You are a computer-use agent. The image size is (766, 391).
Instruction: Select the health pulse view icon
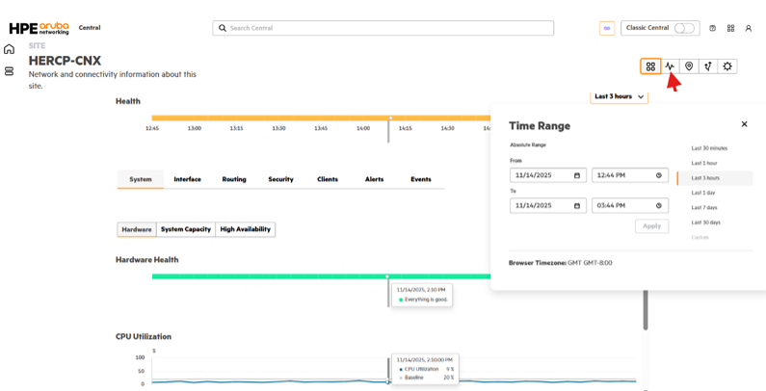(670, 66)
